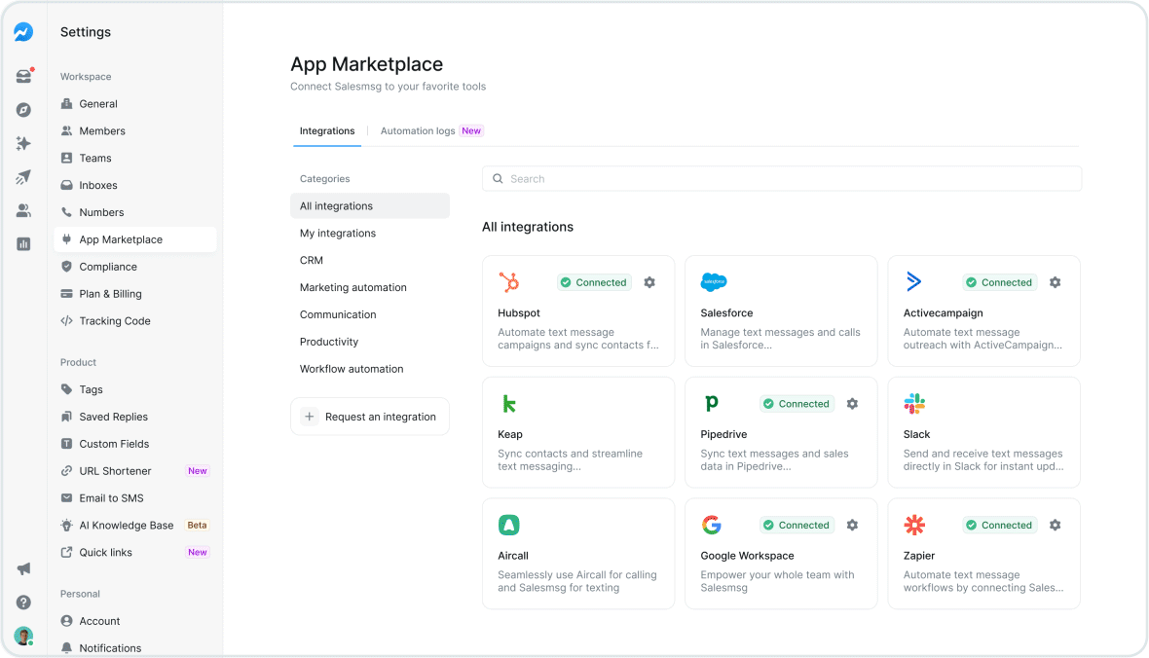1149x658 pixels.
Task: Open Google Workspace settings gear
Action: [852, 526]
